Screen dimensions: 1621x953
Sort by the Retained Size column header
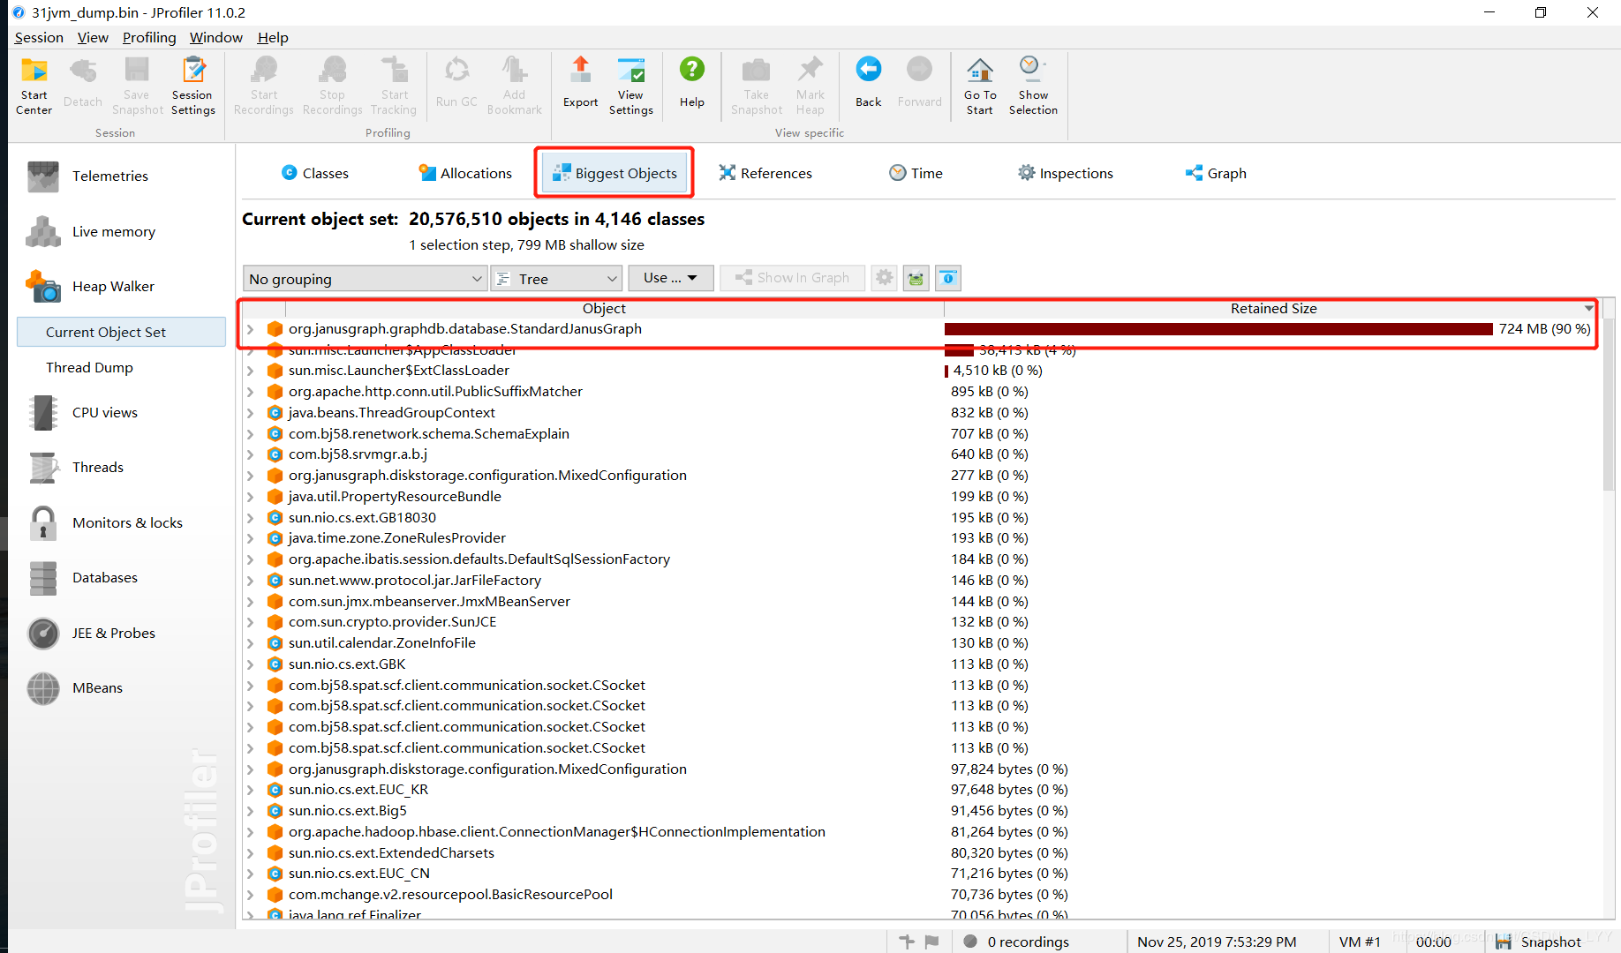point(1272,309)
